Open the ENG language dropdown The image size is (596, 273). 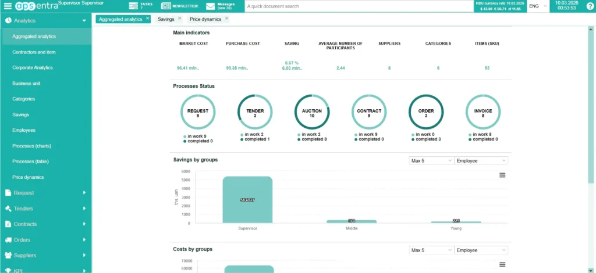point(538,6)
